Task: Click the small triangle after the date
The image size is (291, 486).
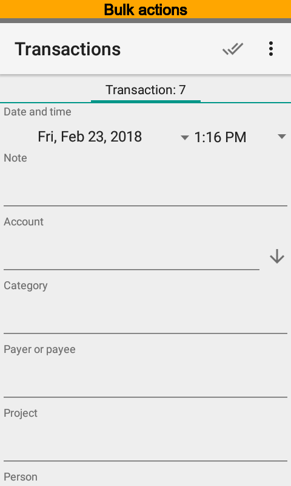Action: [185, 137]
